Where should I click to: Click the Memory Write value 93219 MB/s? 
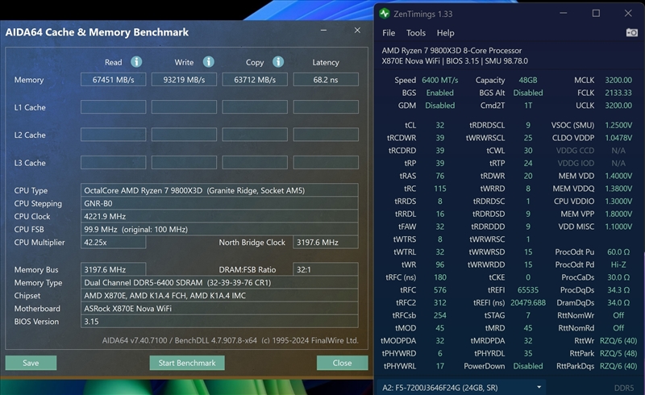[185, 80]
